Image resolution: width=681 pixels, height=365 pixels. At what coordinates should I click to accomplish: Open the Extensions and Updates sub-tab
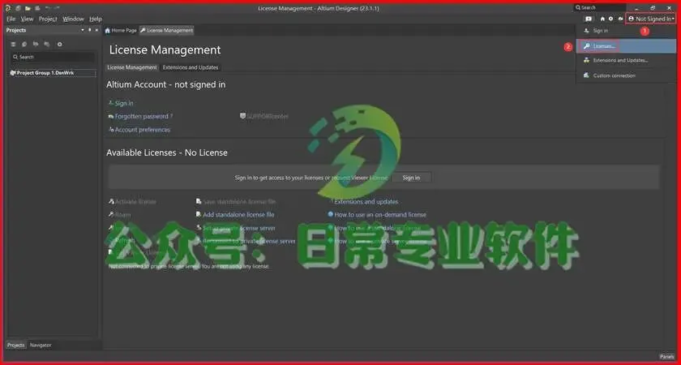(x=191, y=67)
